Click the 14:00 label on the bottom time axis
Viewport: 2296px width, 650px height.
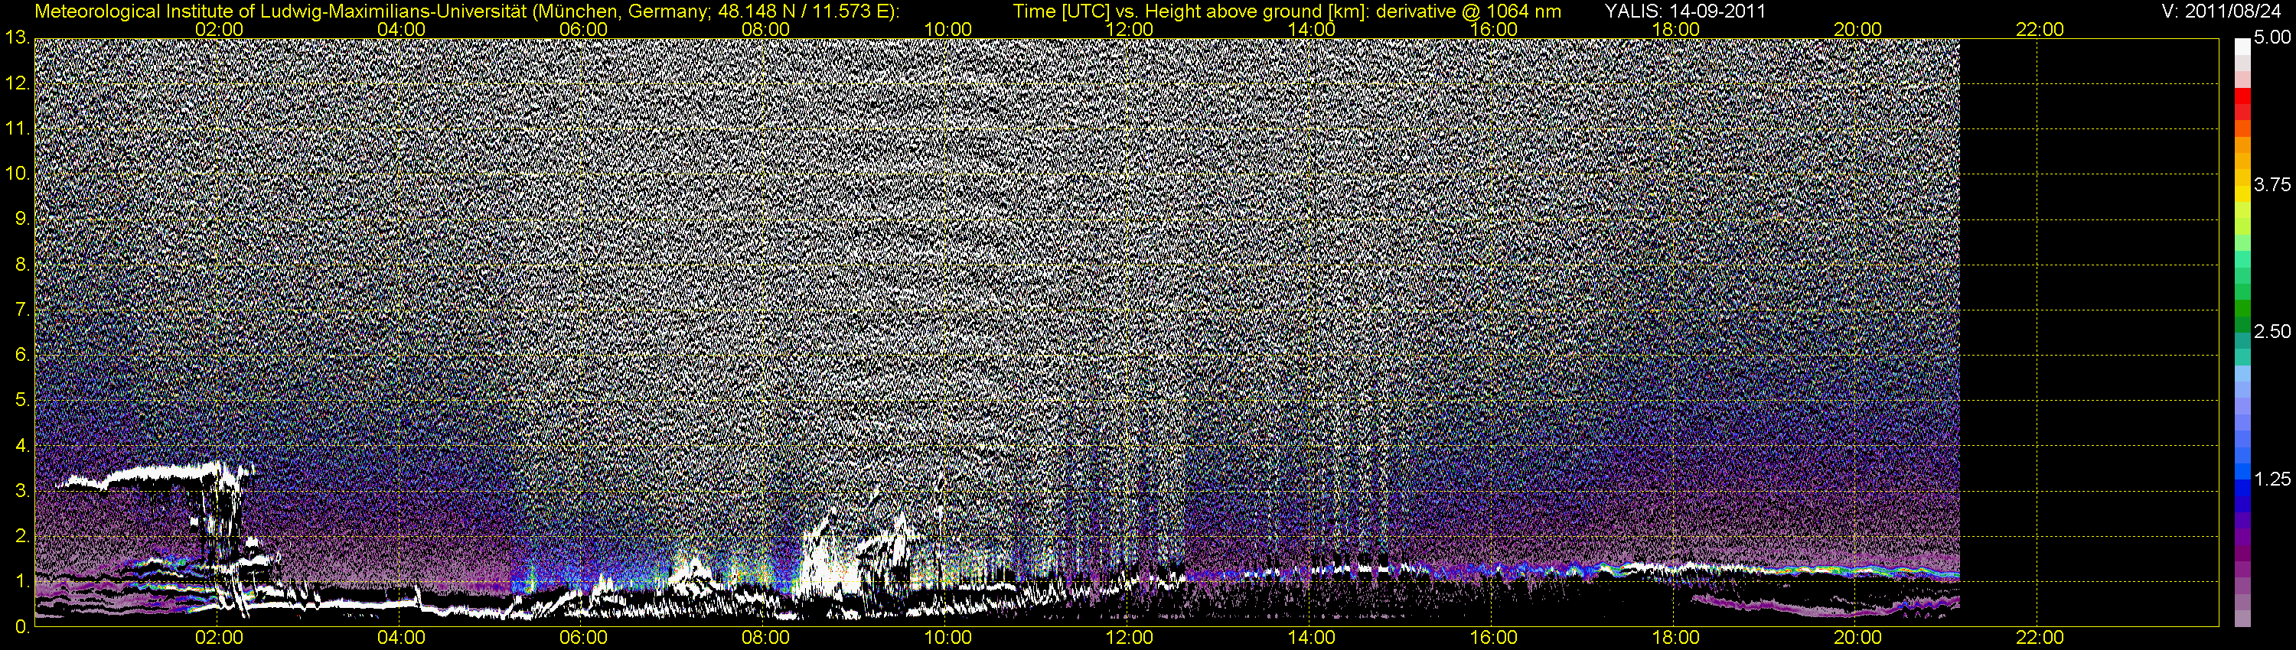click(1312, 638)
